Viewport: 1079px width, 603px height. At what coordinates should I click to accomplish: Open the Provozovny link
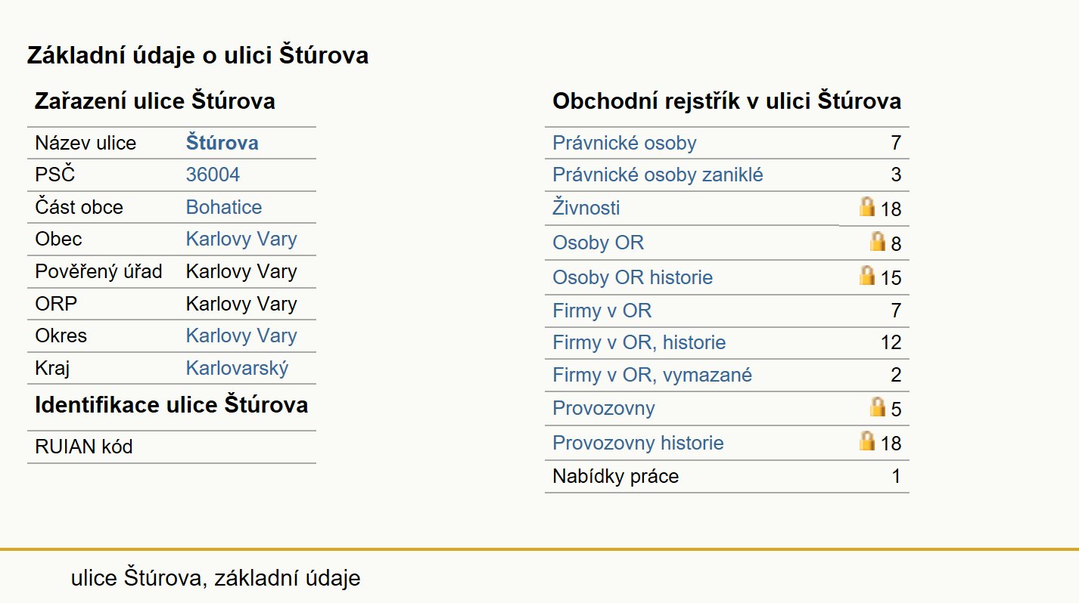click(x=603, y=408)
